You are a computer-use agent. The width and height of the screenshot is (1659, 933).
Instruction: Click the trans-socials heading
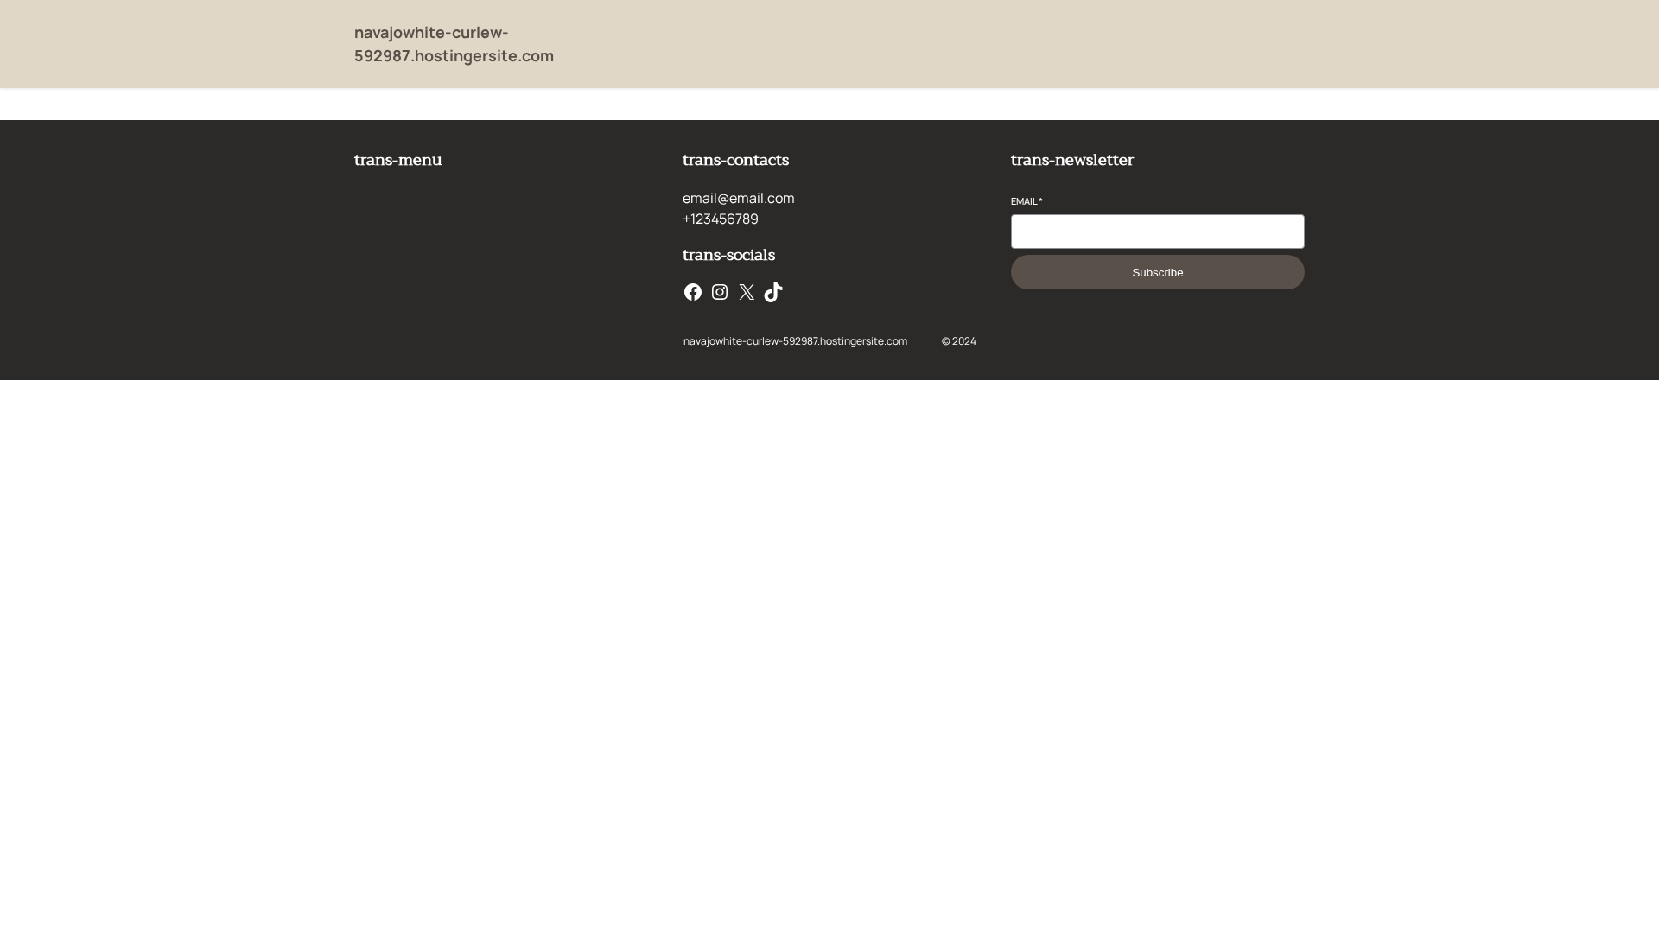pyautogui.click(x=728, y=255)
